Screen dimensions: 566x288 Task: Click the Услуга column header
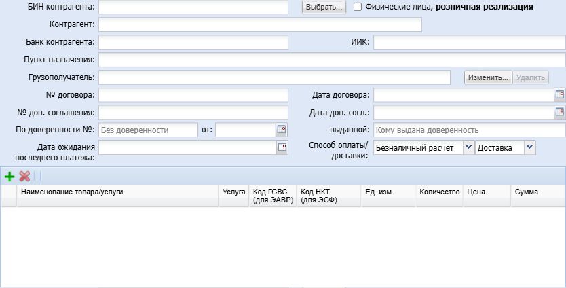[233, 196]
